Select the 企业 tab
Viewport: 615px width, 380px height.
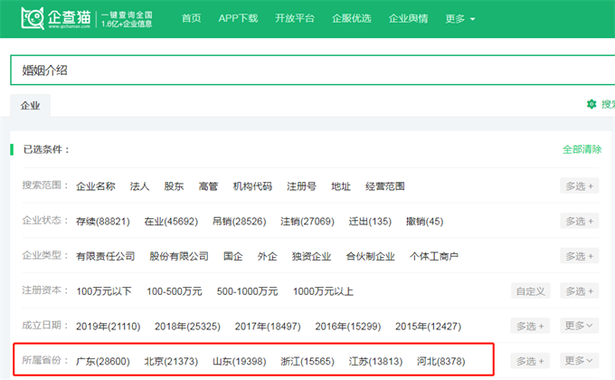tap(30, 106)
